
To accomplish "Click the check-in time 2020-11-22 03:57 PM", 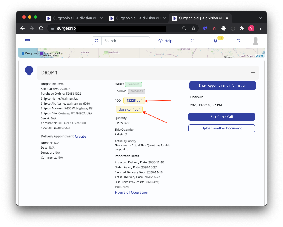I will click(x=206, y=105).
